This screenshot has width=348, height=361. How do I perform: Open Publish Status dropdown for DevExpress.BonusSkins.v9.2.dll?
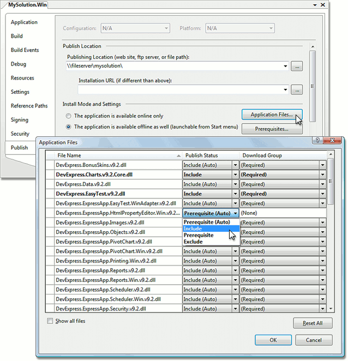(236, 165)
